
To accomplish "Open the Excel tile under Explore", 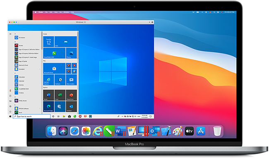I will (x=60, y=95).
